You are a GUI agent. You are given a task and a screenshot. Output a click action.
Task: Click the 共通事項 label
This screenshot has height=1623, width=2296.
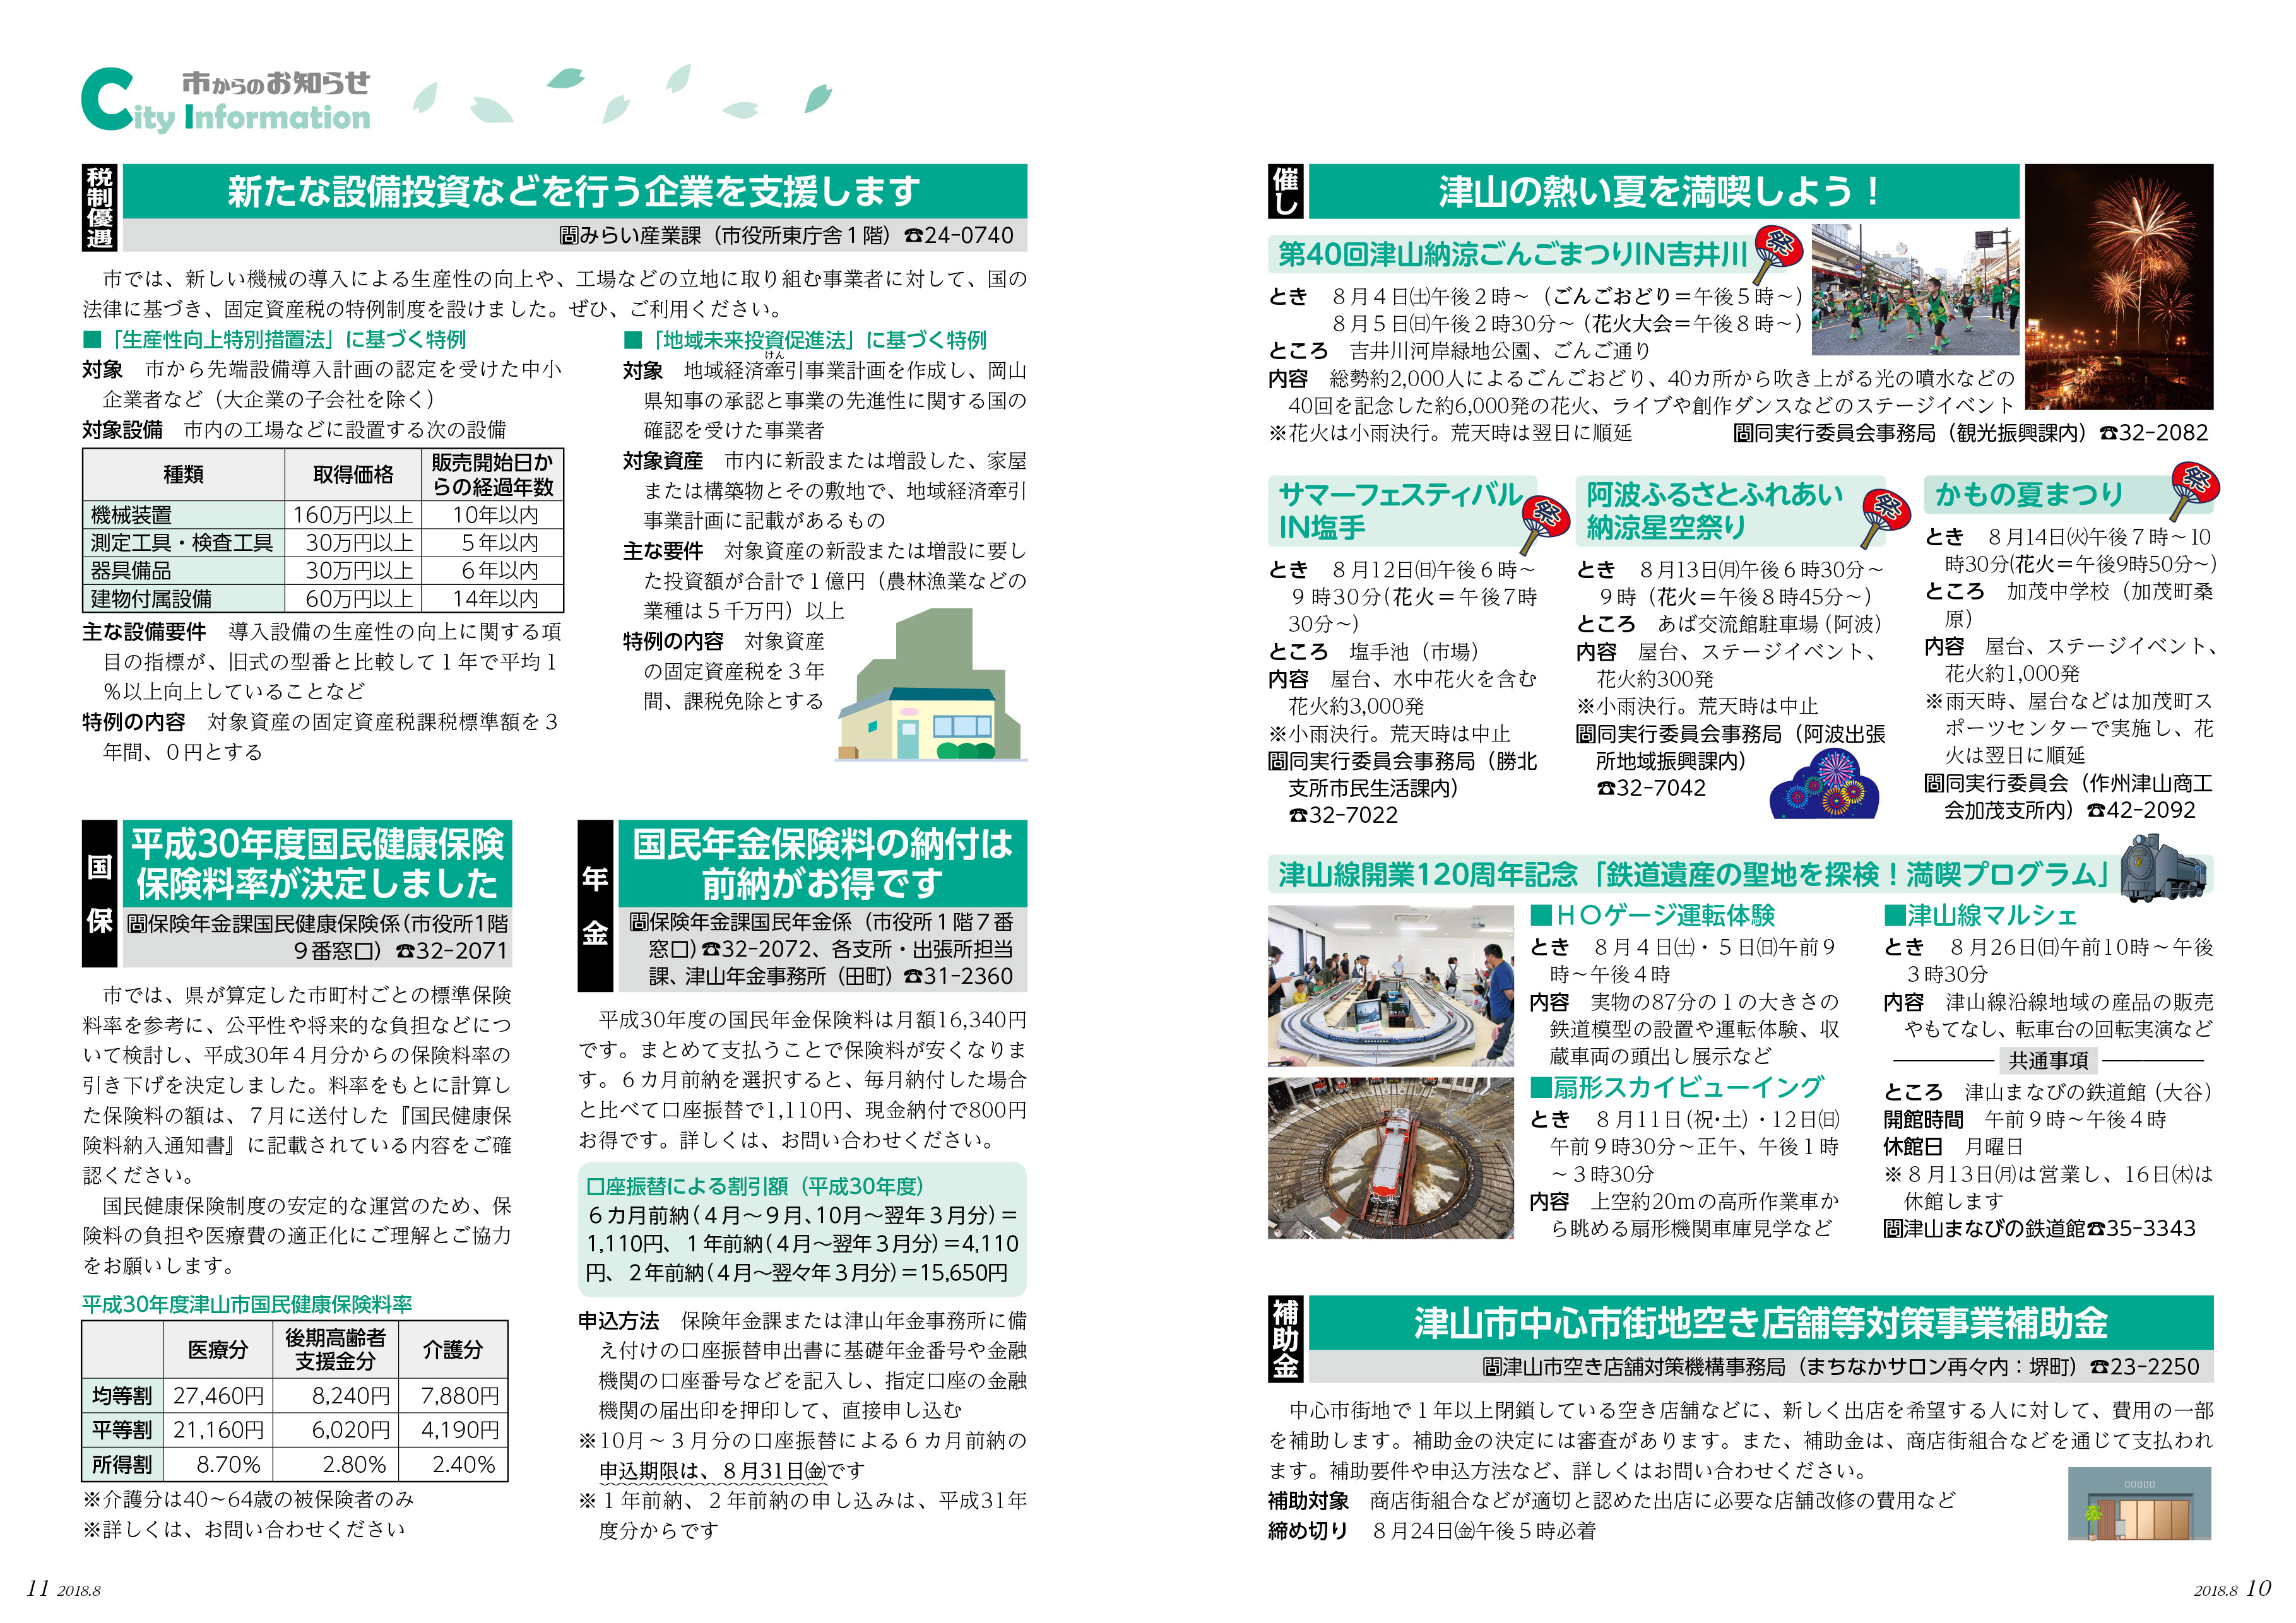(x=2048, y=1060)
